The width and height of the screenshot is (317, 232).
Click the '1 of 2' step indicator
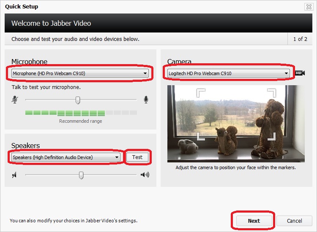[x=300, y=39]
